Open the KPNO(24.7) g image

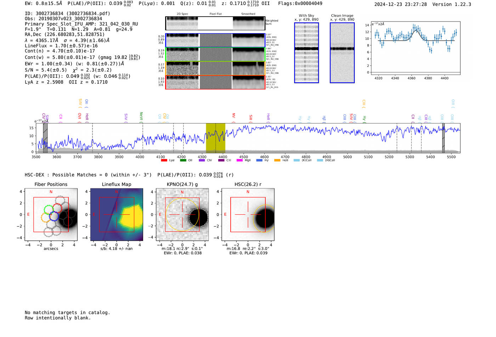(x=182, y=215)
